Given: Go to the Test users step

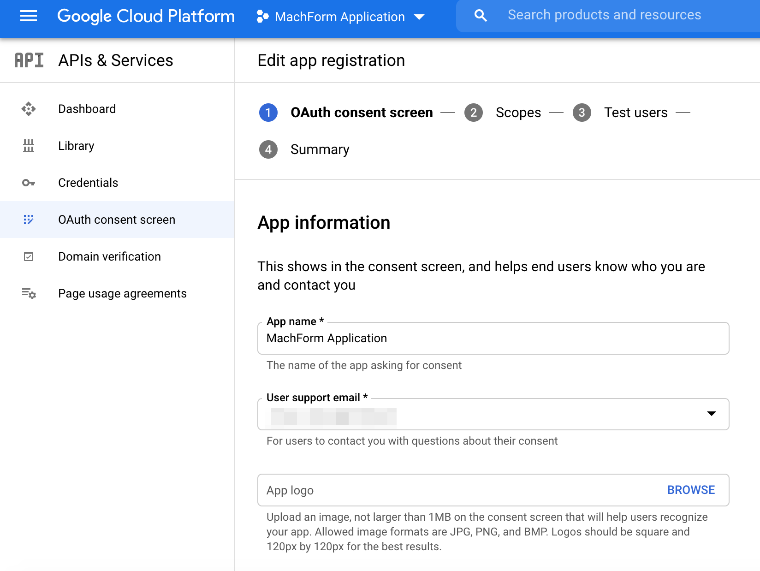Looking at the screenshot, I should 635,113.
